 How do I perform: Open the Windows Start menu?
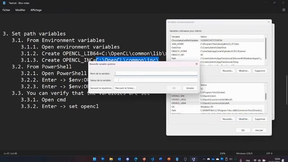pos(94,159)
